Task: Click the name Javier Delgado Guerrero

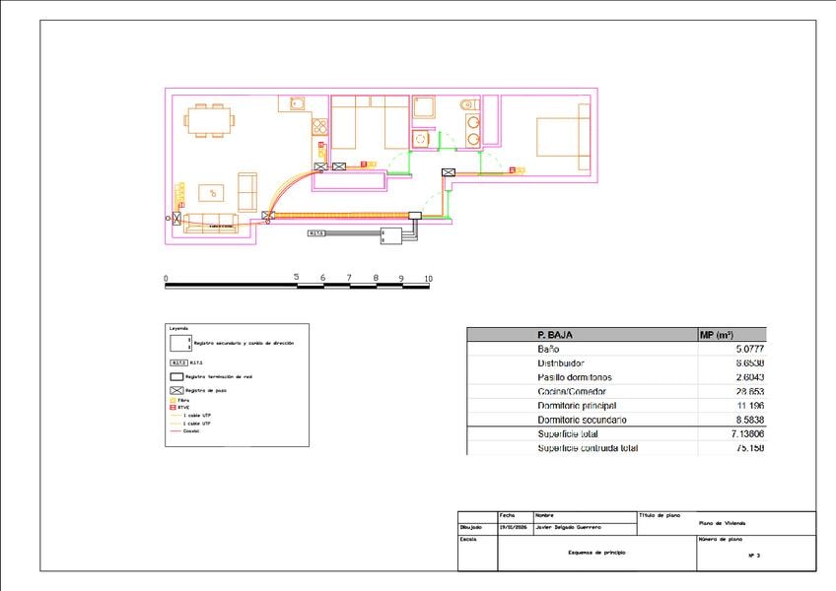Action: click(568, 527)
